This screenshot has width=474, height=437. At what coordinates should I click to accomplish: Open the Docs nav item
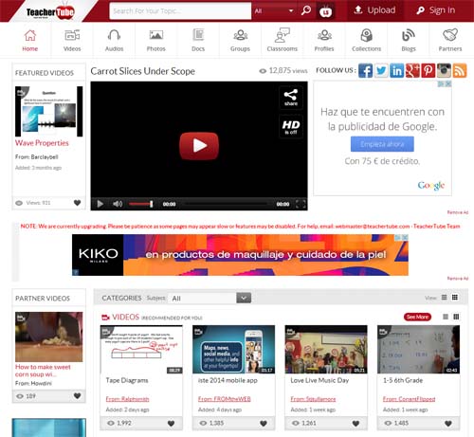(198, 40)
